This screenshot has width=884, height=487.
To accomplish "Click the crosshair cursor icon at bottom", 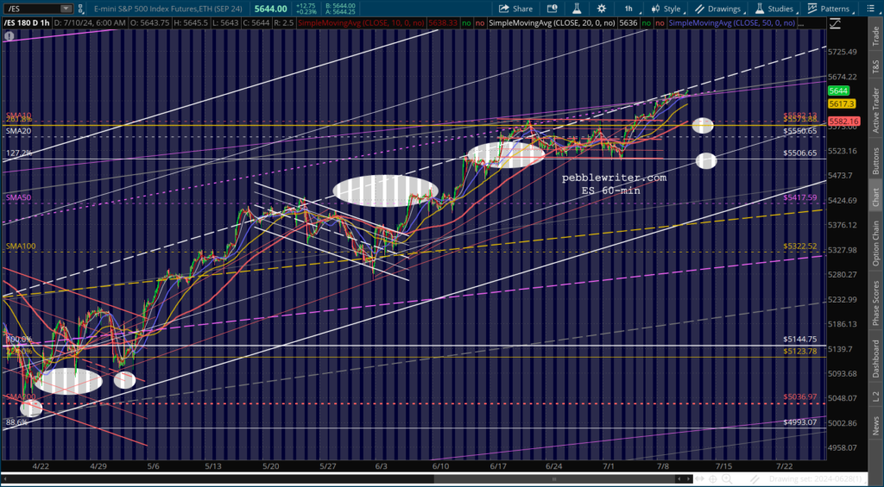I will [x=714, y=479].
